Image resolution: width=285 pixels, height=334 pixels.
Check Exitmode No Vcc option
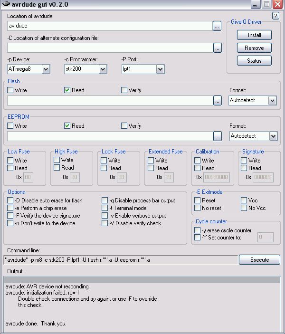[x=244, y=208]
